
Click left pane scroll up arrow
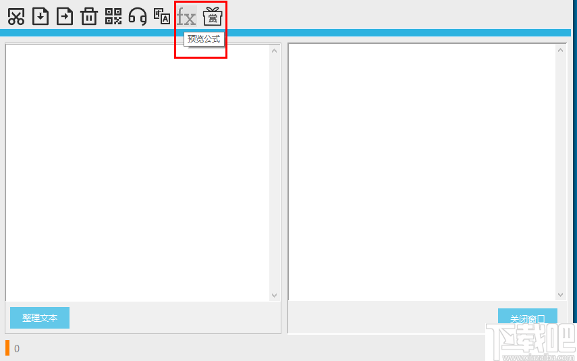(275, 51)
